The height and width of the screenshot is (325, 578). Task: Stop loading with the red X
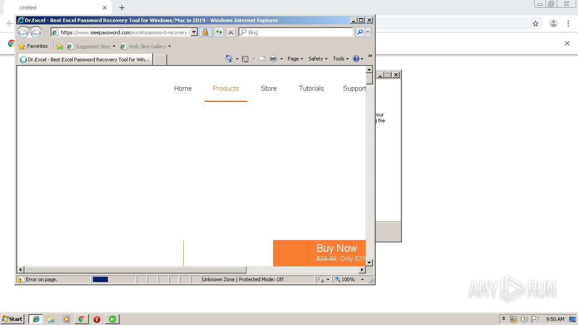coord(231,32)
